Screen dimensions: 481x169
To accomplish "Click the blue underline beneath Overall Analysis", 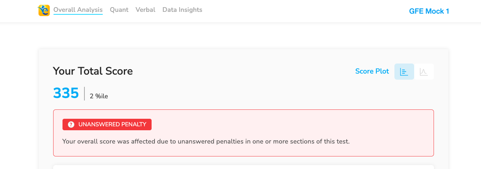I will click(78, 15).
